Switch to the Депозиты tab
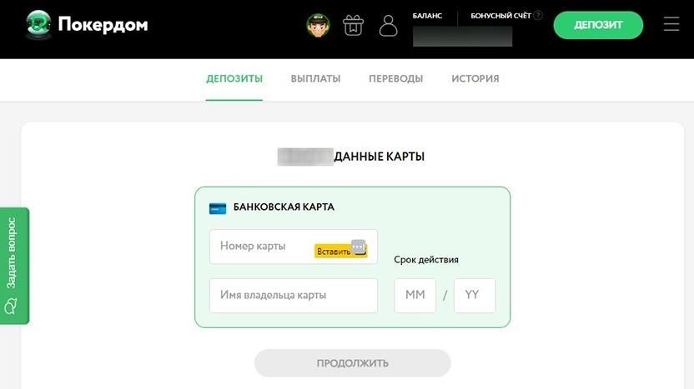694x389 pixels. tap(234, 78)
